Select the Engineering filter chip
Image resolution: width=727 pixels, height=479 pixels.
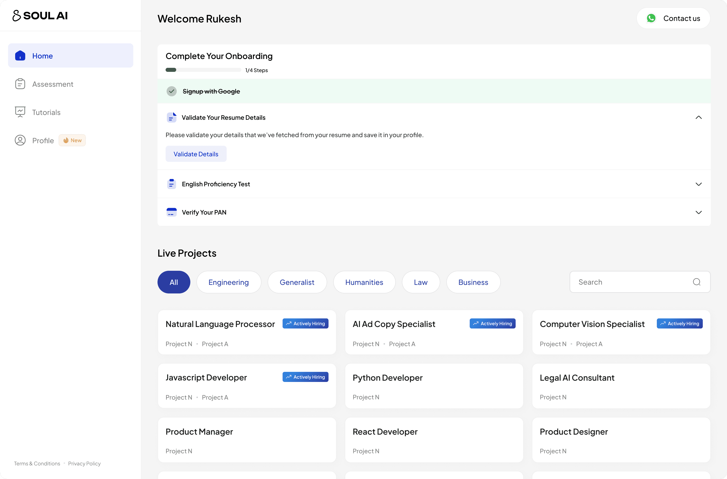point(228,282)
